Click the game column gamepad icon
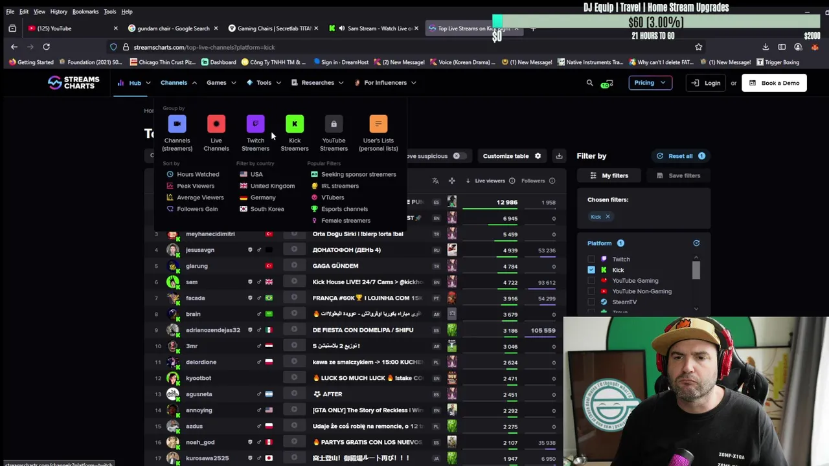The height and width of the screenshot is (466, 829). point(451,181)
